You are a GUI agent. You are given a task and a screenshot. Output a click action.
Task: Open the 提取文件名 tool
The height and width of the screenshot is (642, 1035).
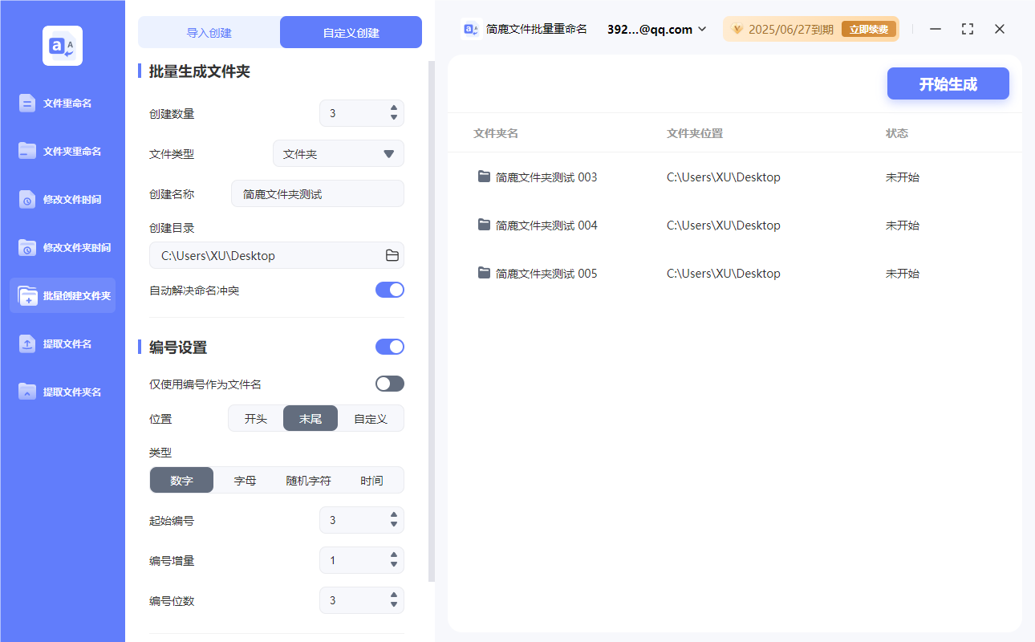point(63,343)
